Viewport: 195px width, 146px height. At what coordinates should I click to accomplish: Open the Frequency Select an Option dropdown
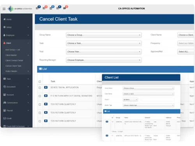pos(186,43)
